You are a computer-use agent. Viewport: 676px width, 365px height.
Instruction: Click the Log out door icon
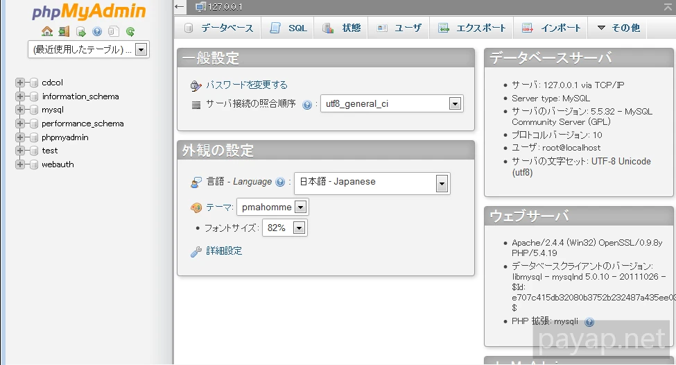(x=64, y=31)
